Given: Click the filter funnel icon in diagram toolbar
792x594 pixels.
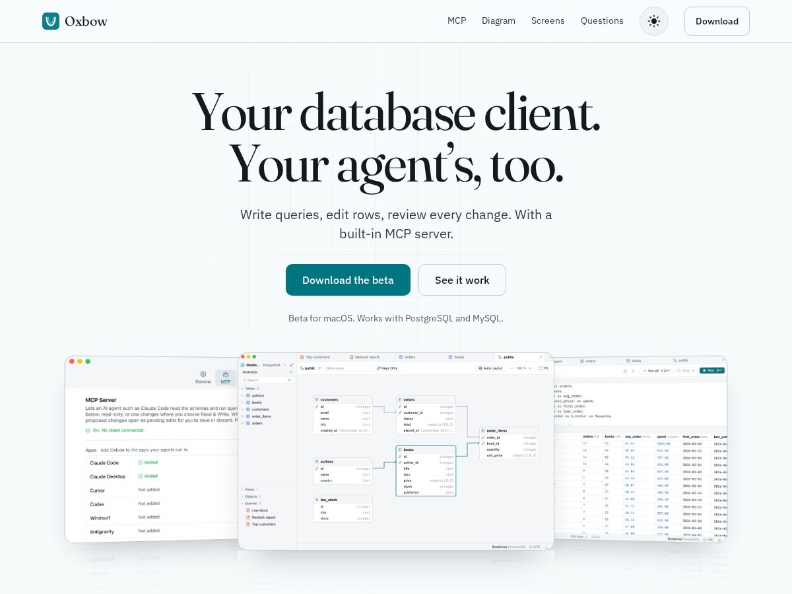Looking at the screenshot, I should pos(320,368).
